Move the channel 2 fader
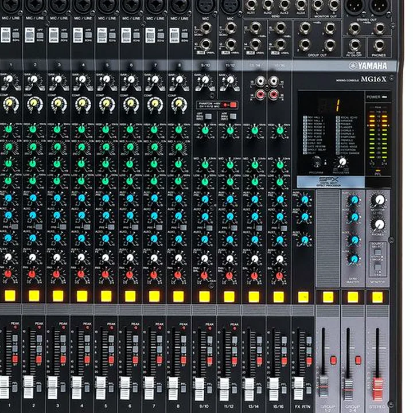 click(29, 387)
